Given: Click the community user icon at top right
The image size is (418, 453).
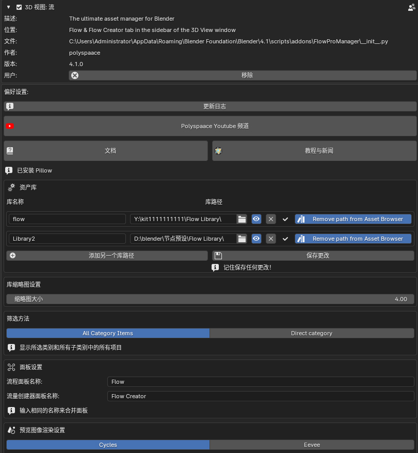Looking at the screenshot, I should [x=411, y=8].
